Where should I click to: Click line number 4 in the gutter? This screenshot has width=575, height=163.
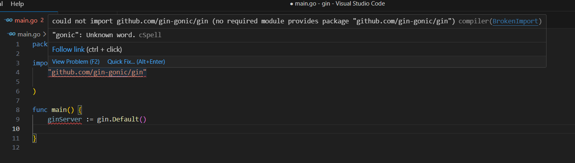[x=18, y=72]
